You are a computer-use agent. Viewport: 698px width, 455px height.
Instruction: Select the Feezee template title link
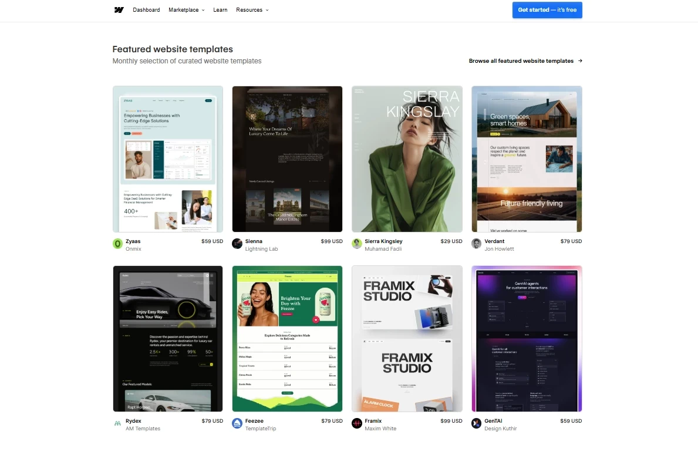pos(254,421)
